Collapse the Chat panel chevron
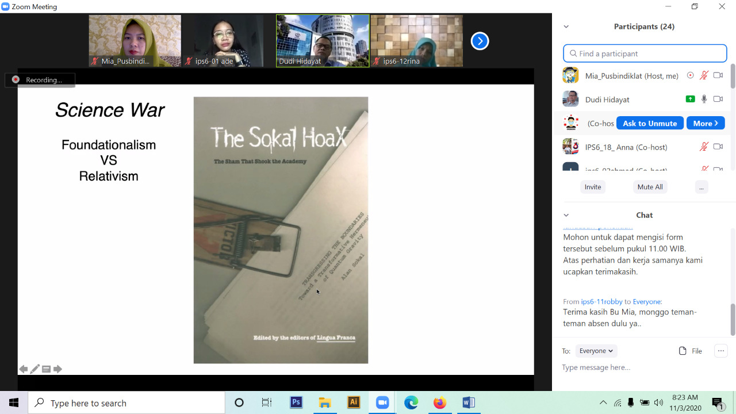The width and height of the screenshot is (736, 414). click(566, 215)
